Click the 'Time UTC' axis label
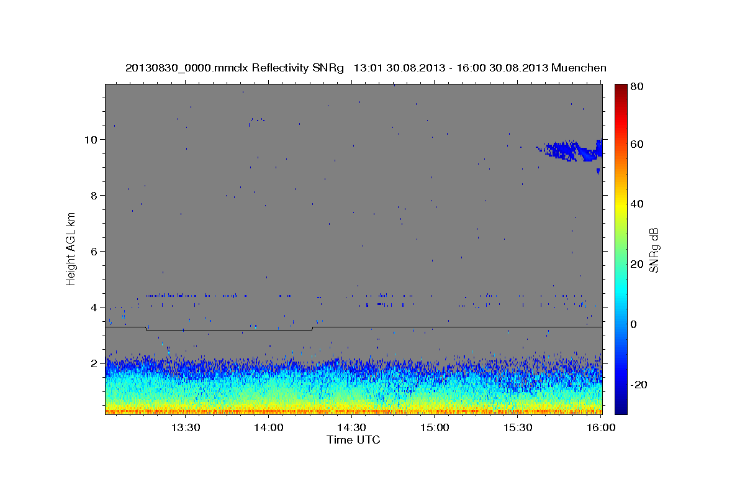 coord(353,440)
